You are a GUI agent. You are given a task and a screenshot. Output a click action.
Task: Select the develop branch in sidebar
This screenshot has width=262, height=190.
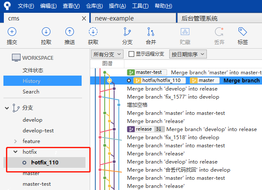point(32,120)
